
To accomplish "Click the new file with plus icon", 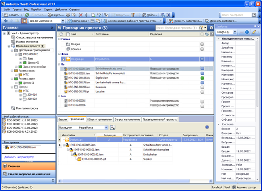I will (x=93, y=15).
